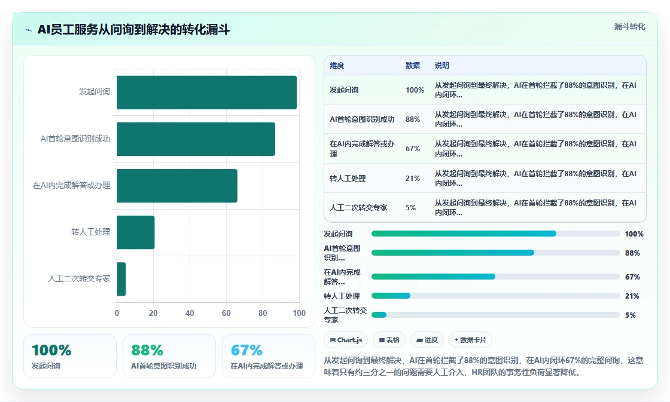670x402 pixels.
Task: Open the 100% 发起问询 stat card
Action: (69, 356)
